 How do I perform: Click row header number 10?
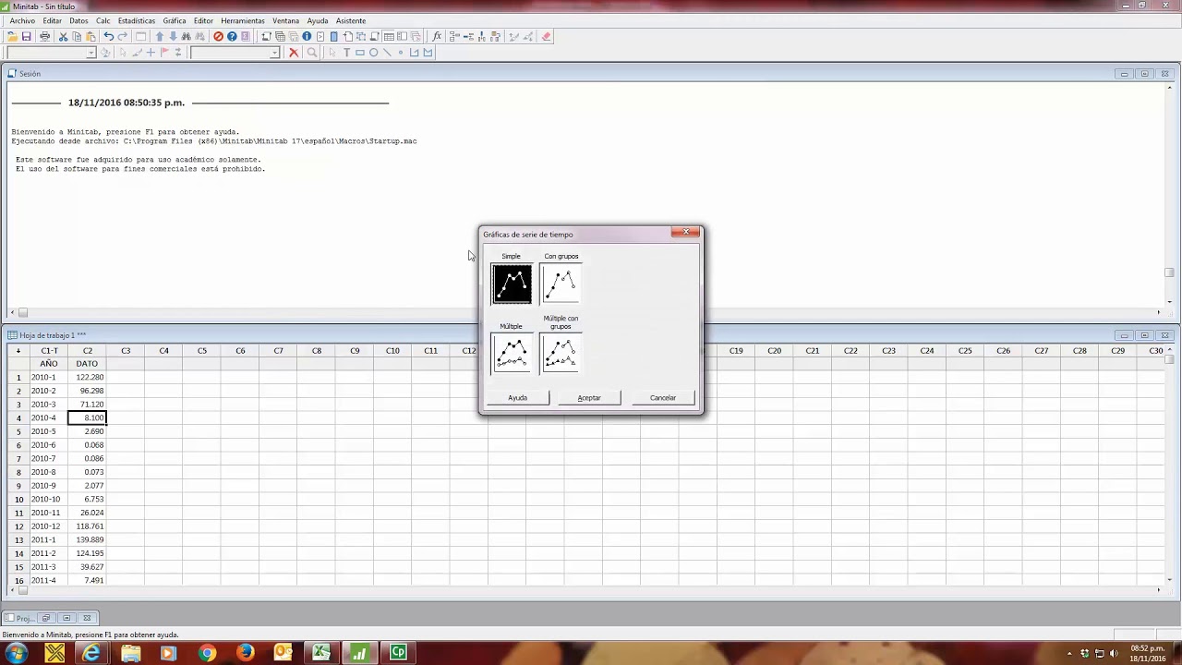[x=18, y=500]
